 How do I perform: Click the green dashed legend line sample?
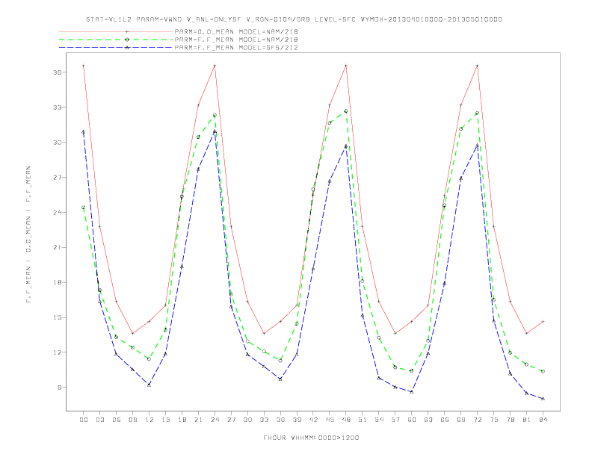[x=116, y=40]
